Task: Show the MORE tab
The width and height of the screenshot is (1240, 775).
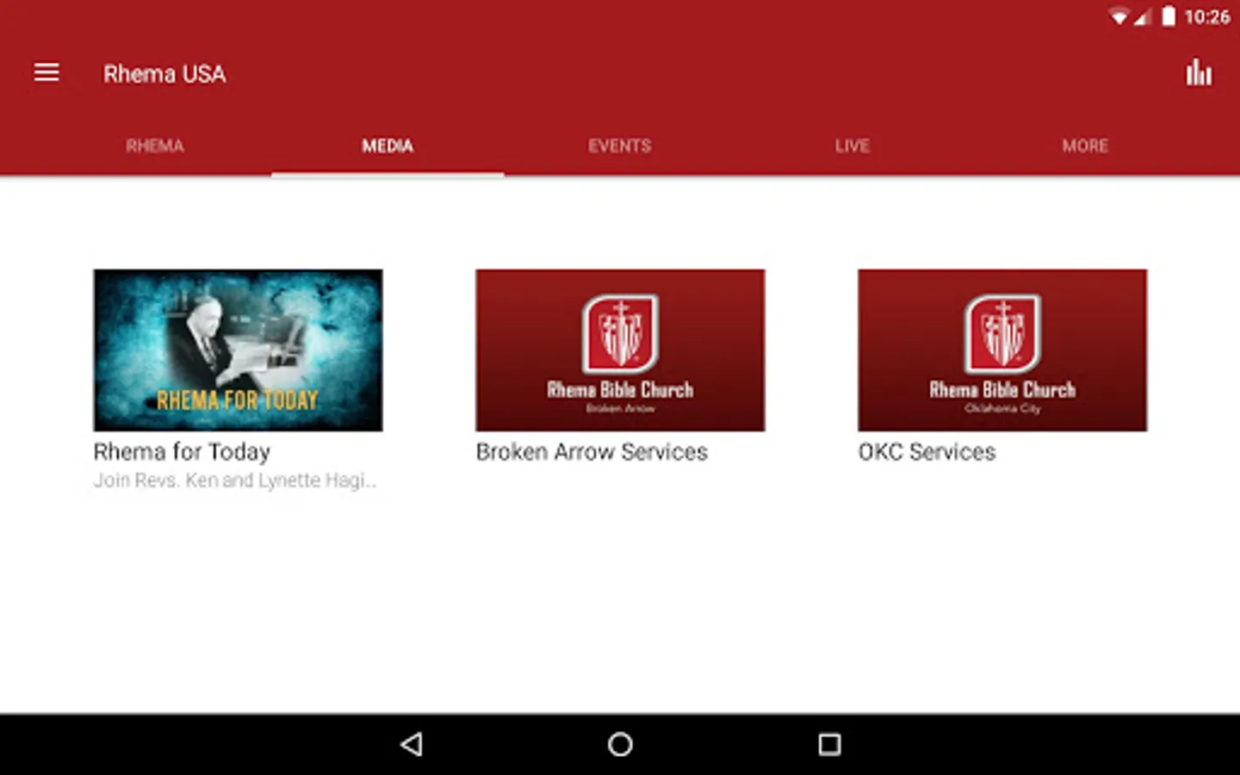Action: [x=1085, y=146]
